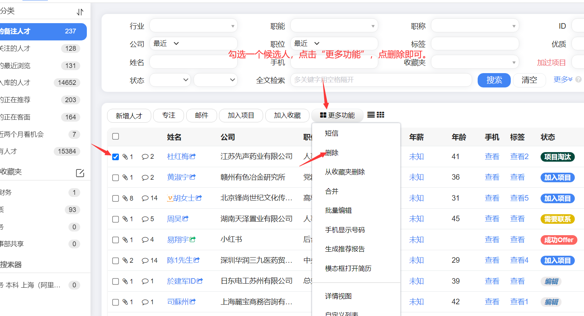
Task: Check the 陈1先生 row checkbox
Action: click(116, 261)
